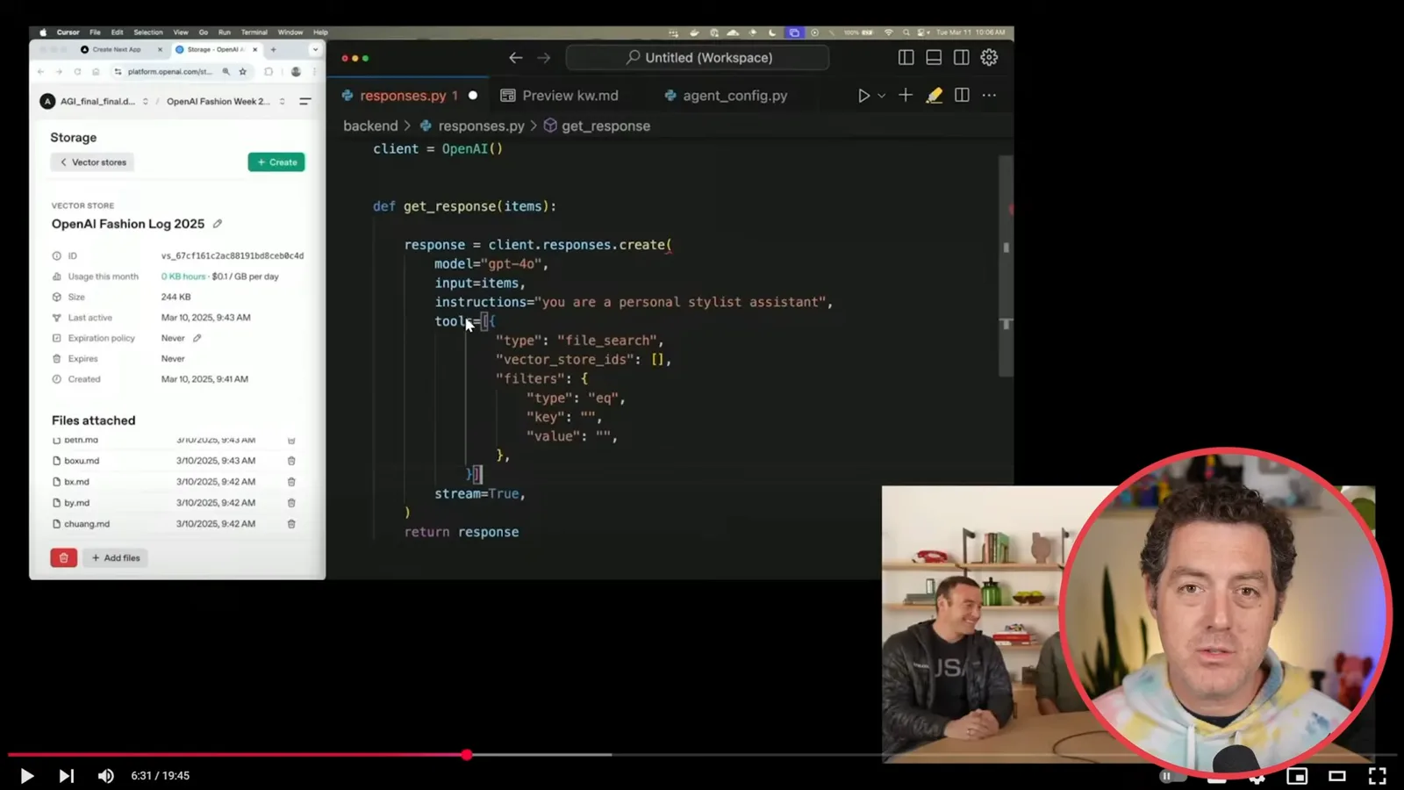Screen dimensions: 1404x790
Task: Click the red delete vector store button
Action: point(63,557)
